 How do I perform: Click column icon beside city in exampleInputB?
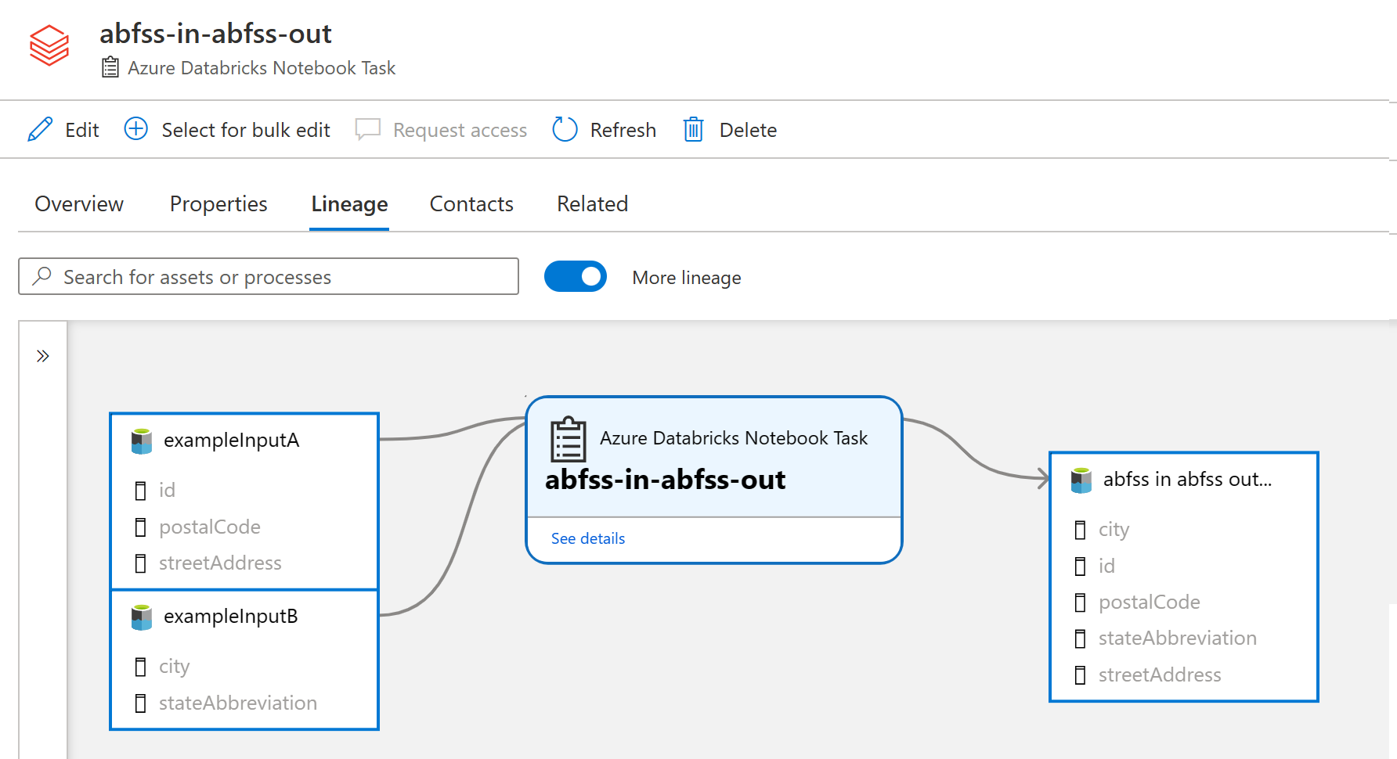coord(141,667)
